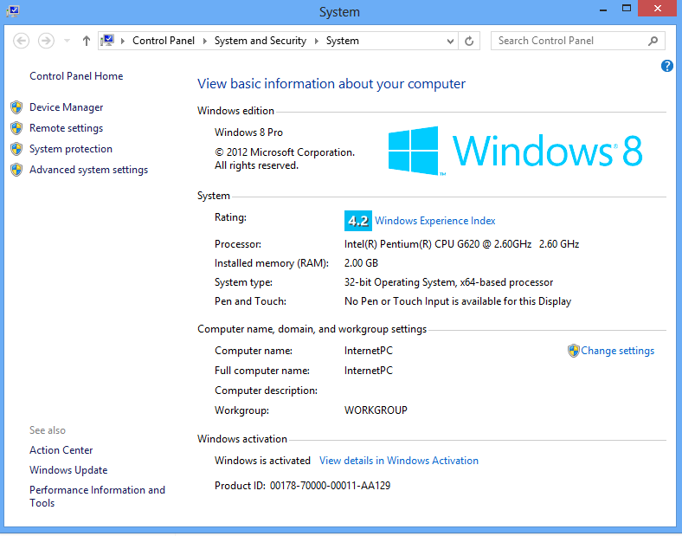The image size is (682, 536).
Task: Minimize the System window
Action: point(603,9)
